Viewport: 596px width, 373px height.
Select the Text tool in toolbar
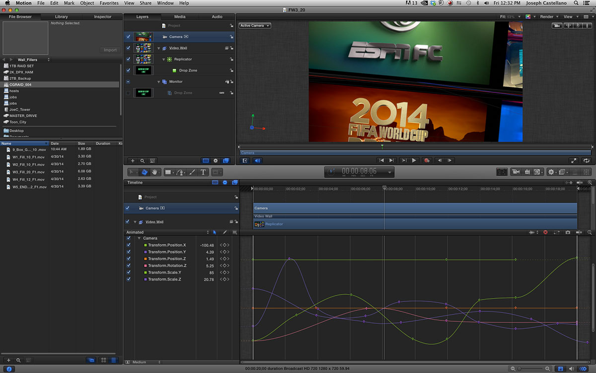pyautogui.click(x=203, y=172)
